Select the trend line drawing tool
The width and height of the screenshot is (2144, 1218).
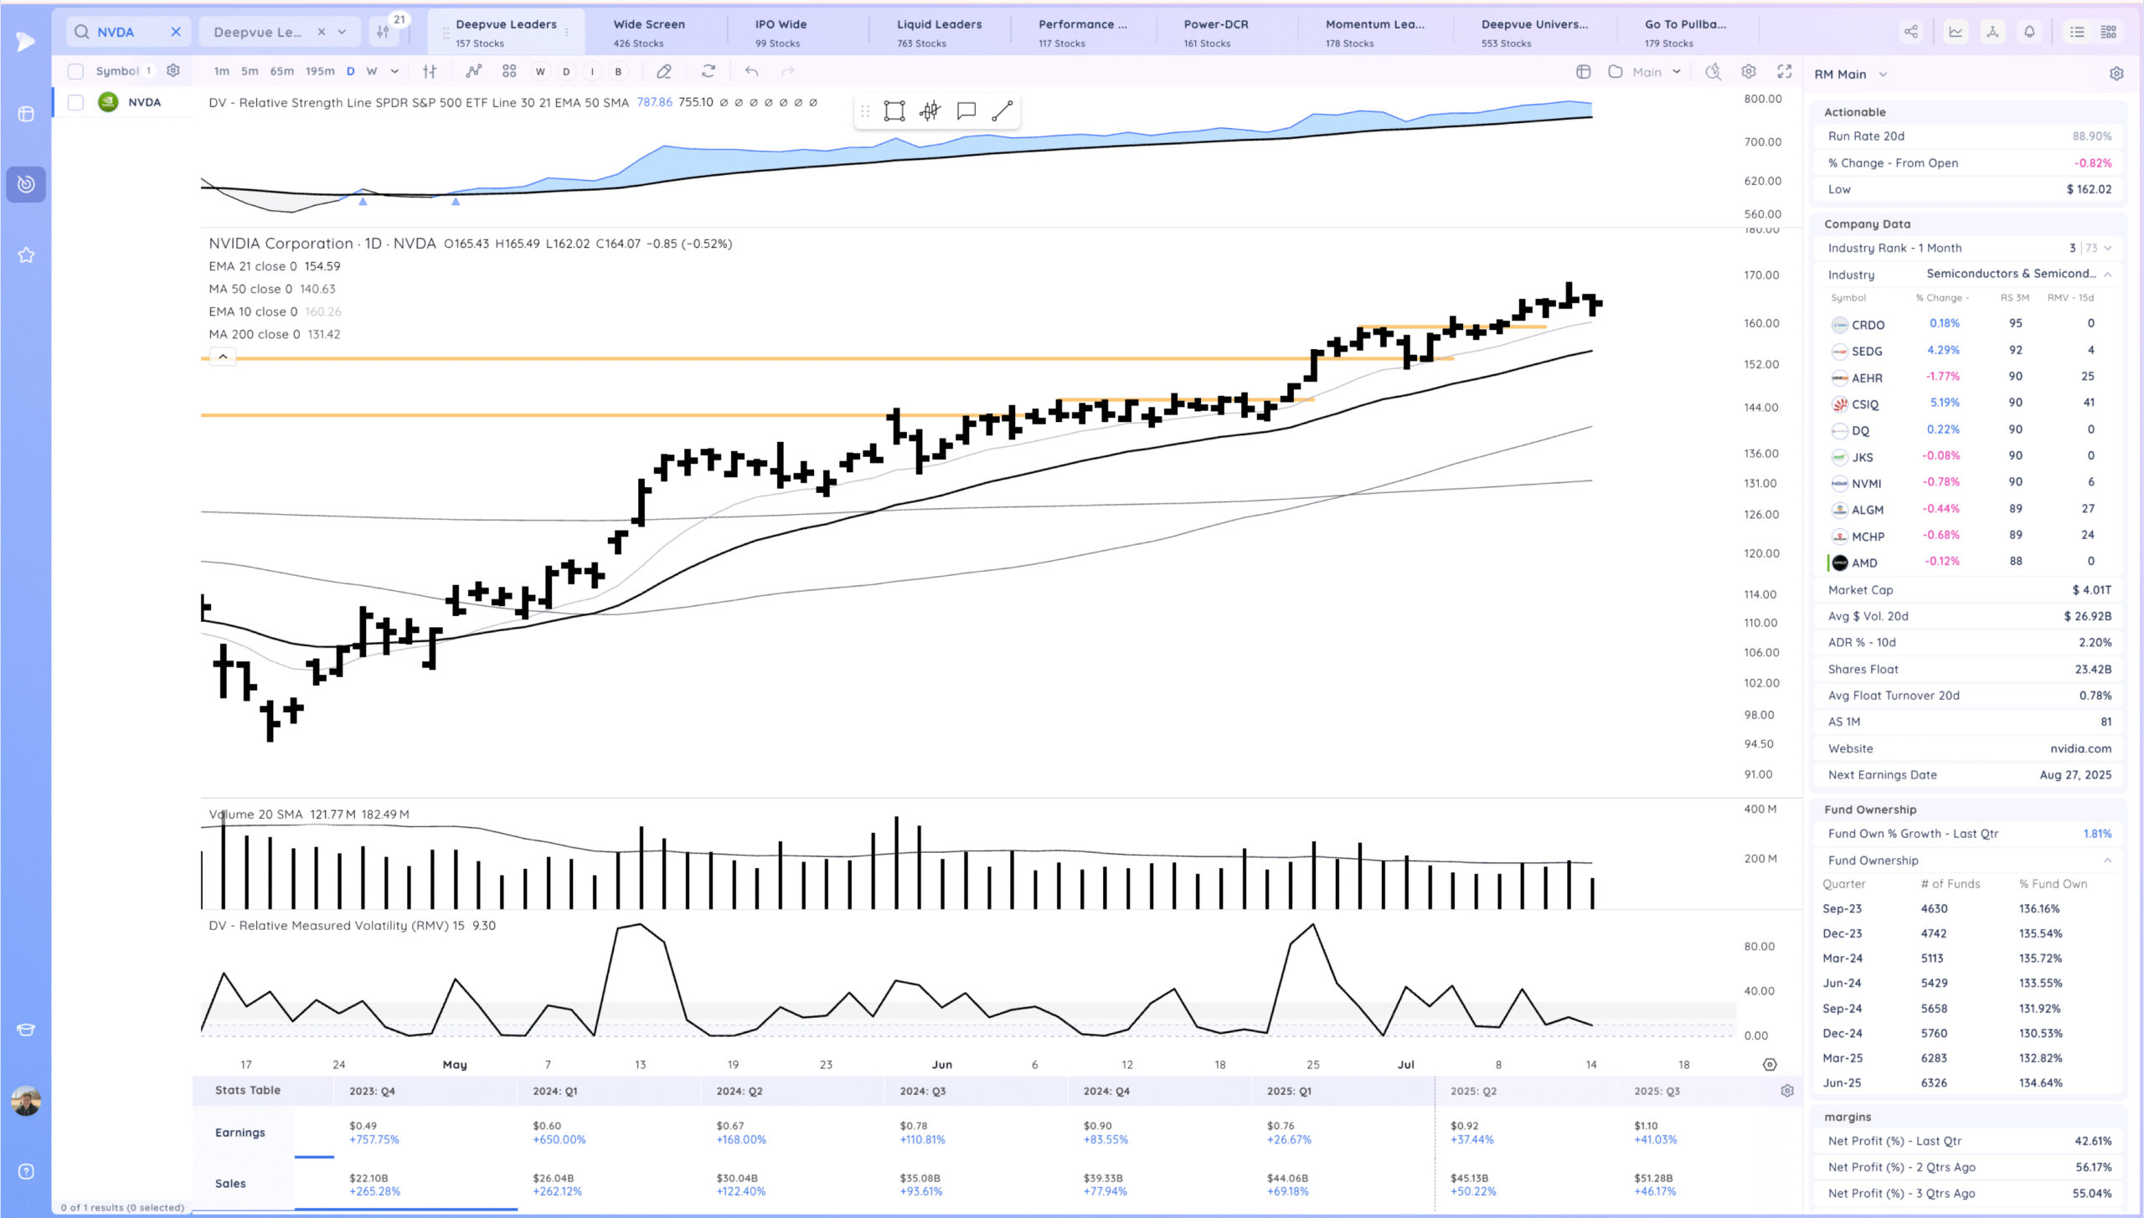pos(1002,111)
